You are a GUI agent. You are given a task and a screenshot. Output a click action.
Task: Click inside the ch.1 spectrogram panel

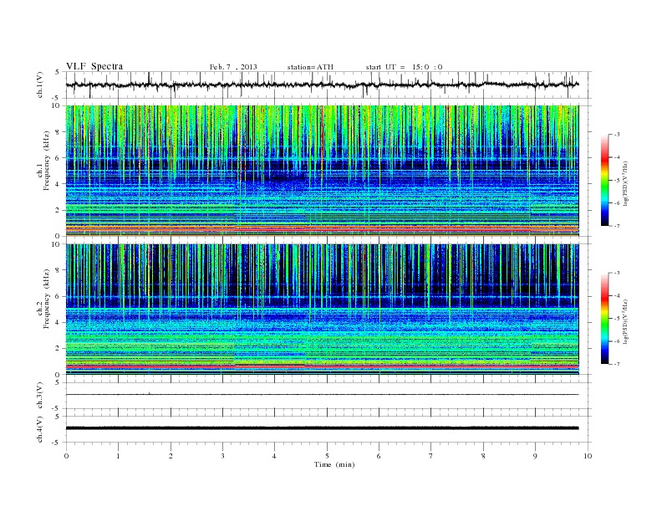322,171
